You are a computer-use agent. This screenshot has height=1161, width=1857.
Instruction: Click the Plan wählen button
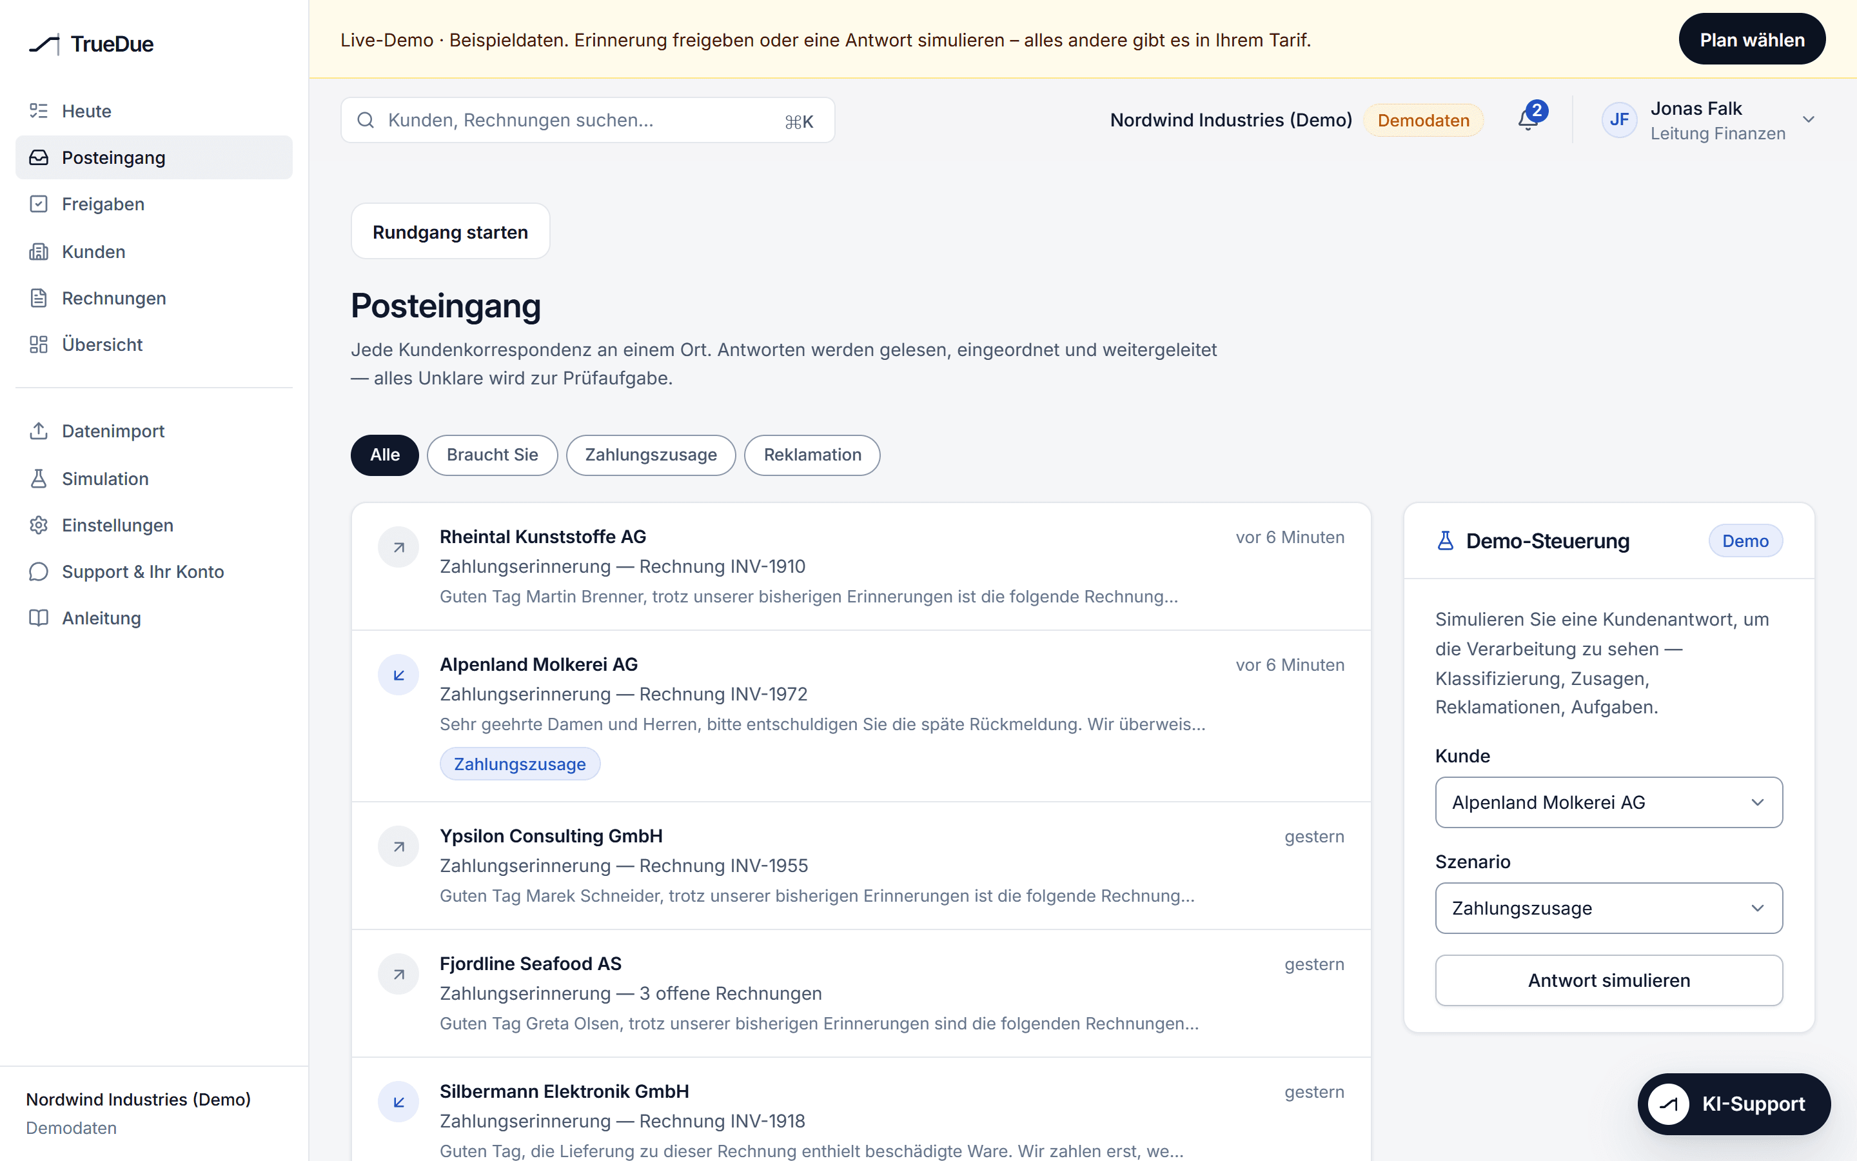coord(1752,39)
